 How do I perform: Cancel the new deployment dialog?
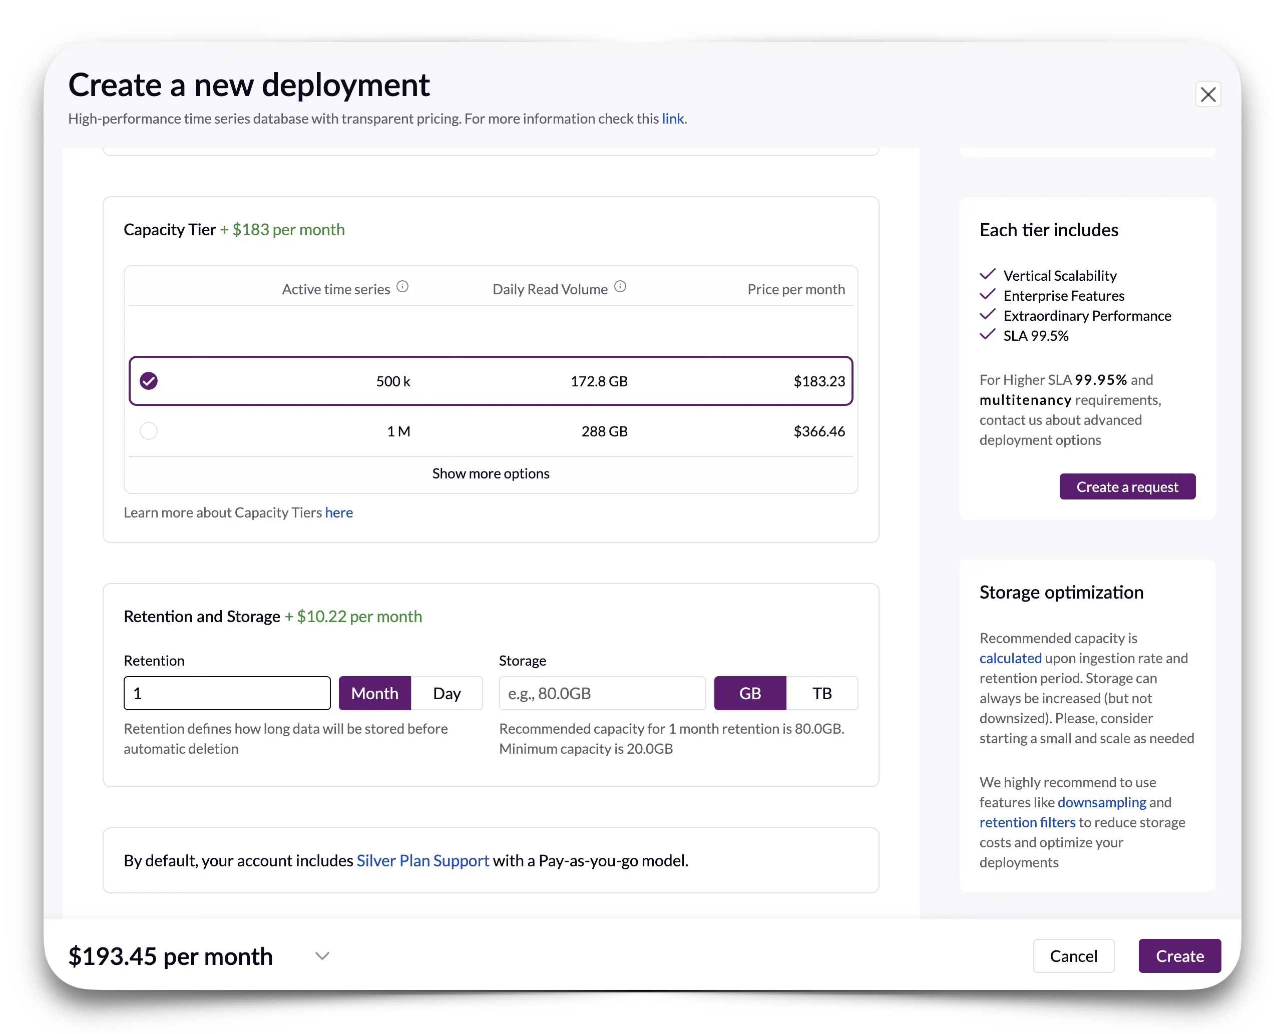coord(1073,956)
